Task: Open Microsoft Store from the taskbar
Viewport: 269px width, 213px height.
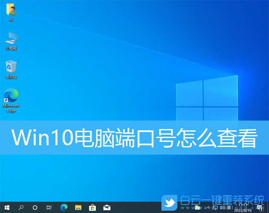Action: coord(92,208)
